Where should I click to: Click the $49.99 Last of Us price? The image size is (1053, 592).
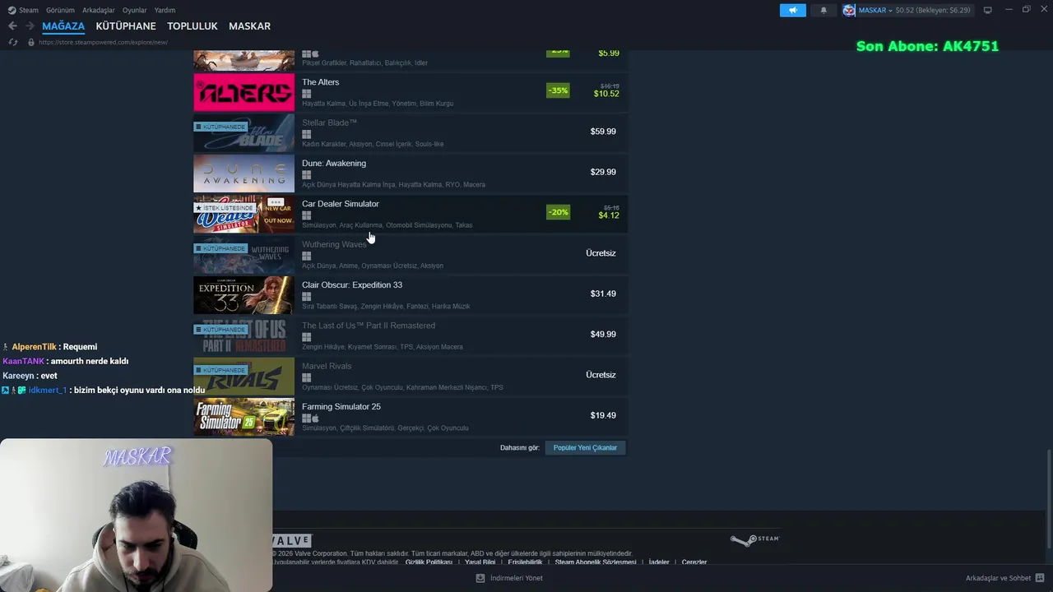coord(603,335)
